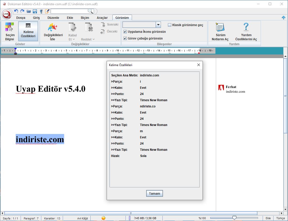Switch to the Biçim tab
The height and width of the screenshot is (221, 288).
tap(85, 18)
